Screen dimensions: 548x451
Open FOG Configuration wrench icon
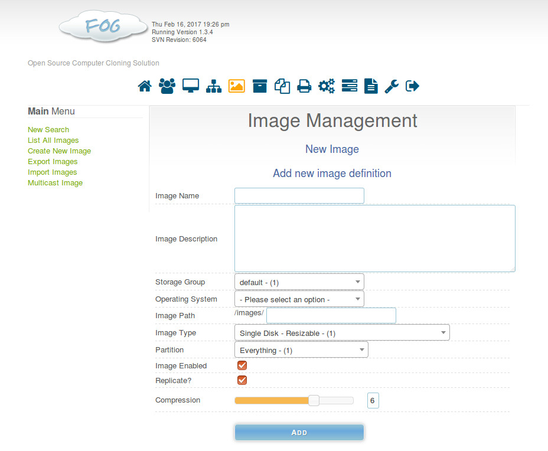pos(392,86)
